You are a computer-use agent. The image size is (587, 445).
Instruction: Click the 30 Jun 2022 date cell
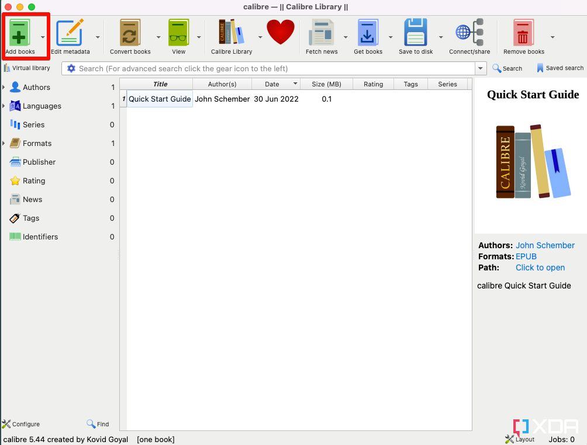point(276,99)
